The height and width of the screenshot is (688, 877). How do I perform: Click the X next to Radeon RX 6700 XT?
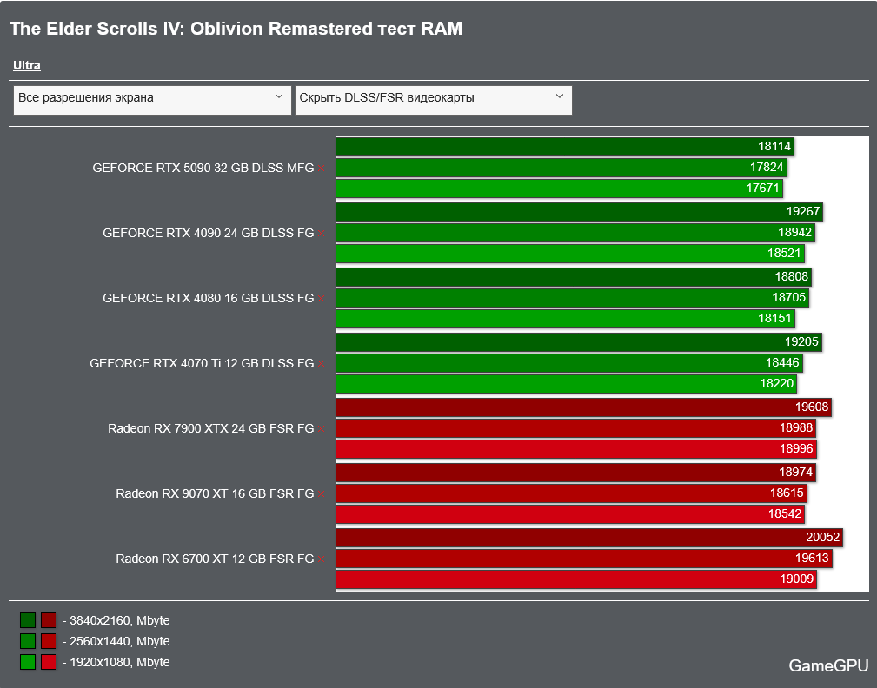coord(322,559)
